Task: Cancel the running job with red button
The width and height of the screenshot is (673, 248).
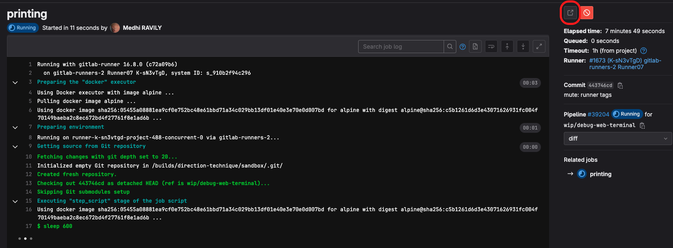Action: coord(587,13)
